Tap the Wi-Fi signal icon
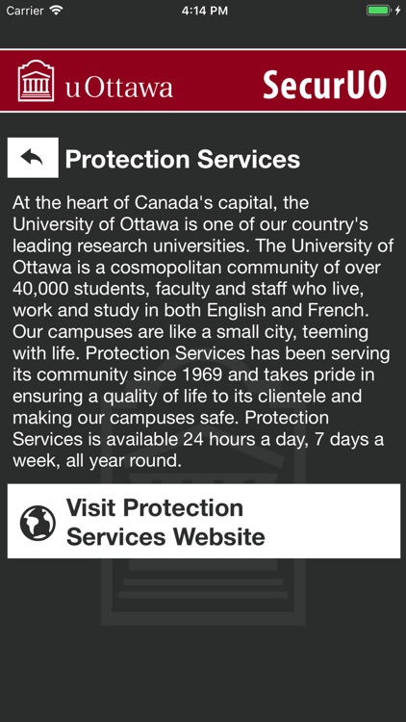 (56, 11)
